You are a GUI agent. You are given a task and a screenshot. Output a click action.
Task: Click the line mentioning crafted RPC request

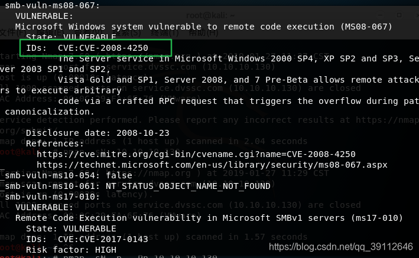(x=238, y=101)
